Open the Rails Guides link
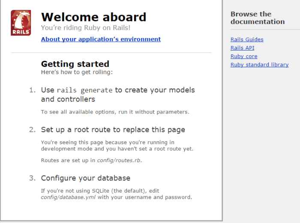Image resolution: width=300 pixels, height=223 pixels. pyautogui.click(x=247, y=39)
